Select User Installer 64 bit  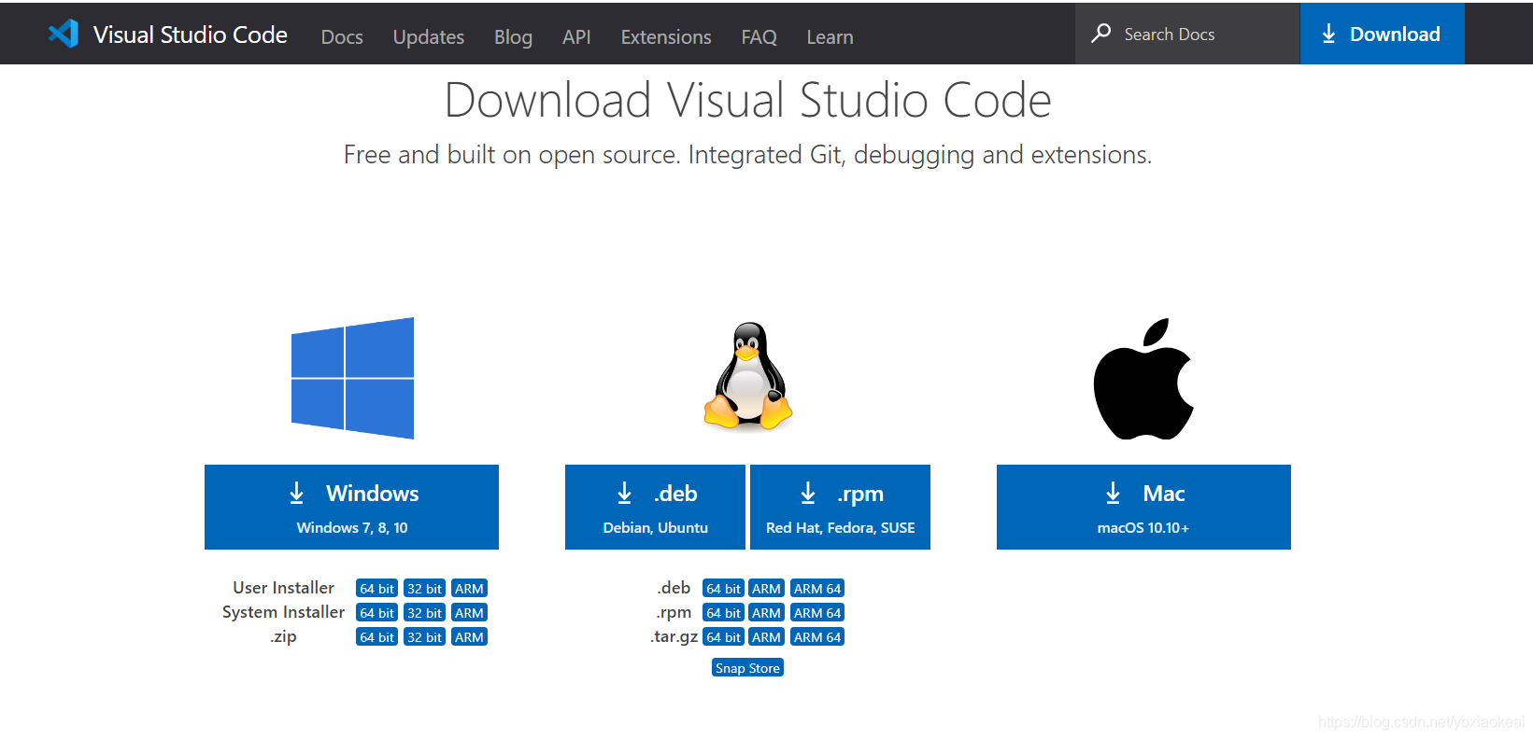pyautogui.click(x=376, y=589)
